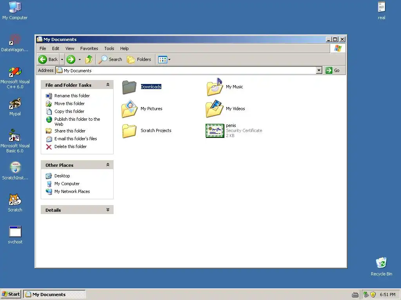Open the Tools menu
The image size is (401, 300).
[x=109, y=48]
